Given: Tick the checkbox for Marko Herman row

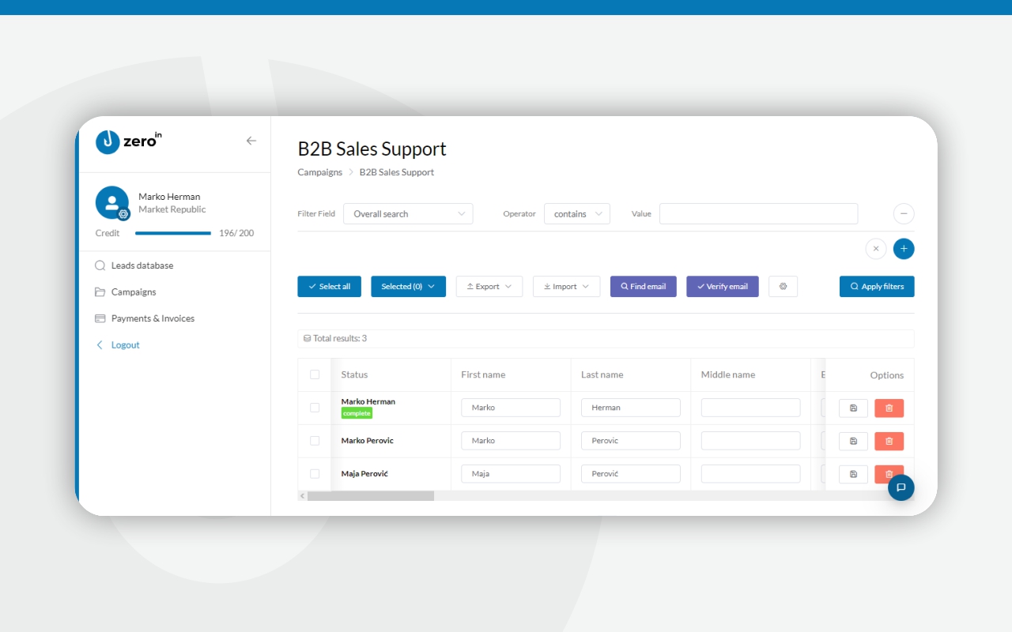Looking at the screenshot, I should coord(315,408).
